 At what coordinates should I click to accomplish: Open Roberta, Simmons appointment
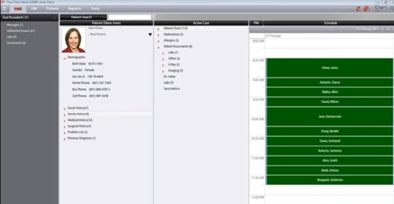point(329,150)
